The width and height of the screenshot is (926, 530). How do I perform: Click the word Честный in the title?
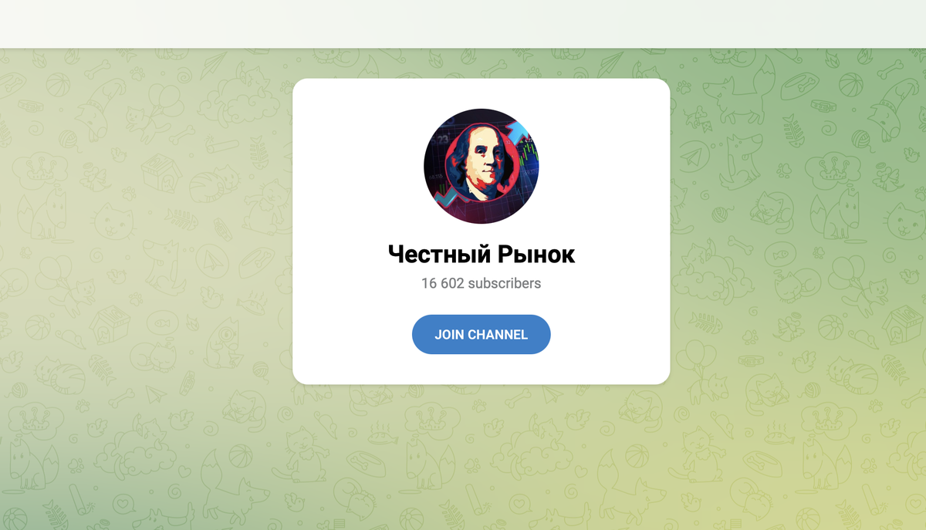438,254
